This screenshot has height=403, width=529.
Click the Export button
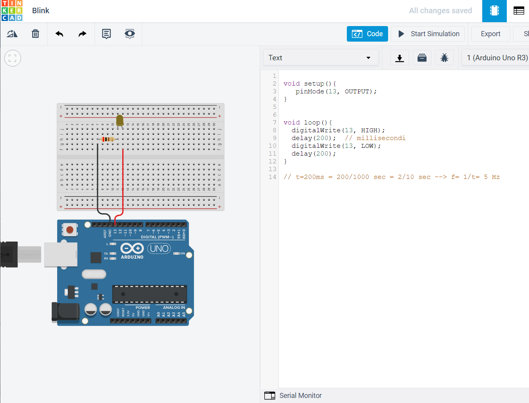490,34
